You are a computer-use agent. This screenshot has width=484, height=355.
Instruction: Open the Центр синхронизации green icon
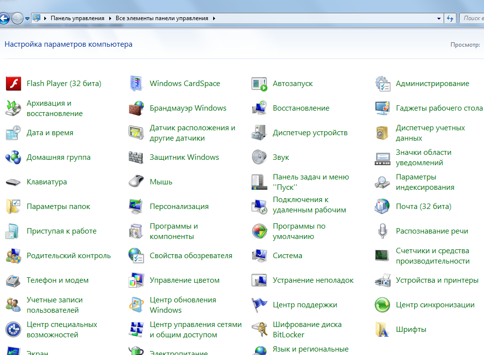click(383, 305)
